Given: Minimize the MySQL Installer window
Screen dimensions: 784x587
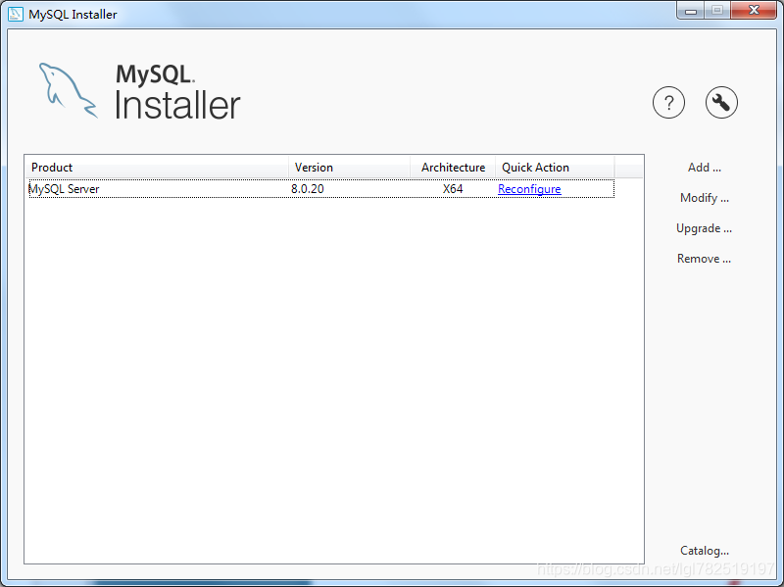Looking at the screenshot, I should point(691,10).
